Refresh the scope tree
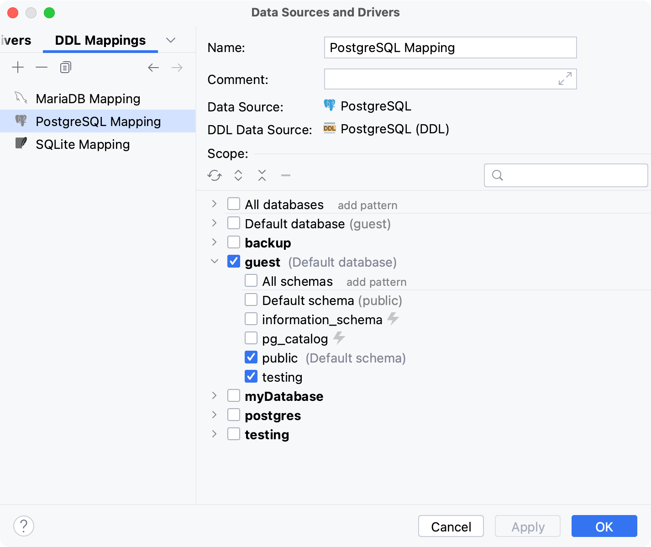The image size is (651, 547). click(214, 175)
